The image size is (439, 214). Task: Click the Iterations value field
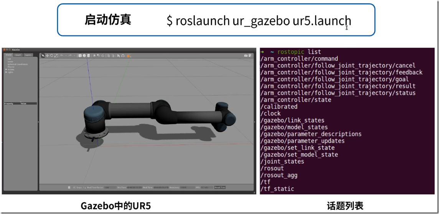[187, 187]
